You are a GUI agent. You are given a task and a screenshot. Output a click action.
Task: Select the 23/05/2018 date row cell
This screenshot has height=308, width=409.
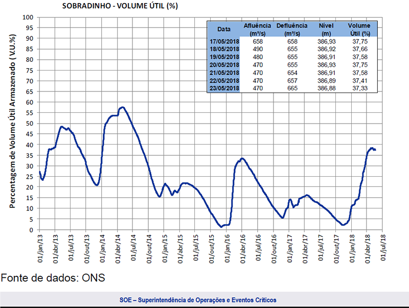pos(223,88)
